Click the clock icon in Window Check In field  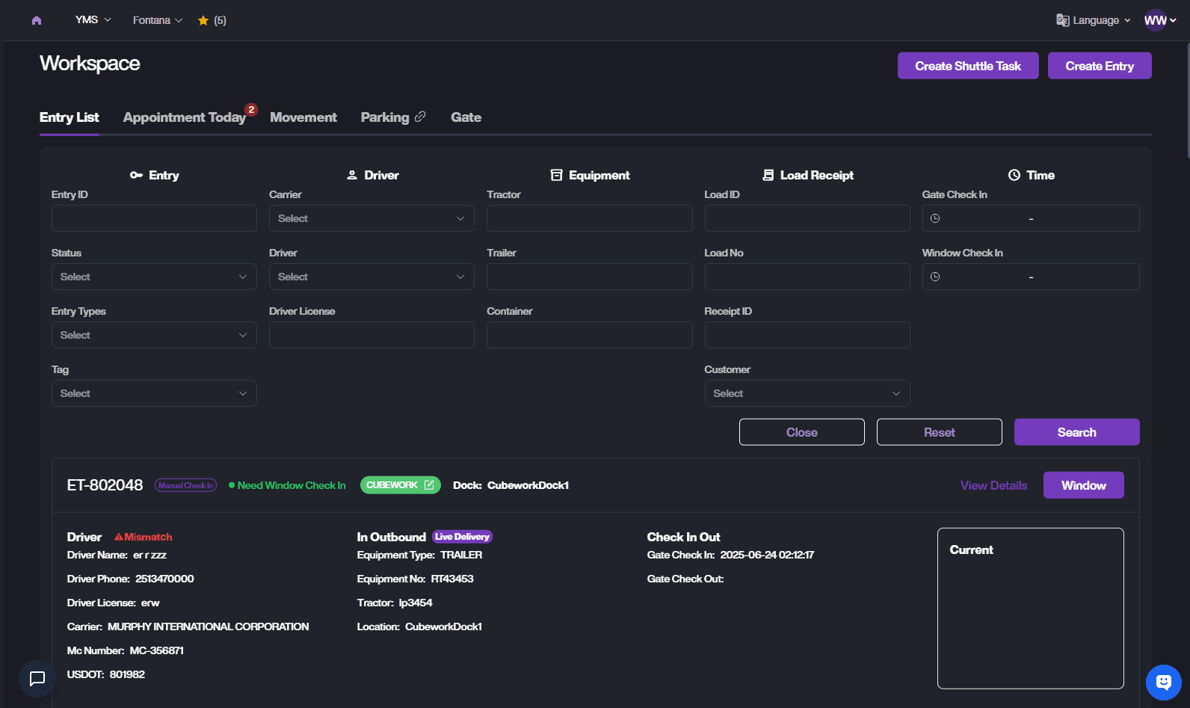[x=935, y=277]
